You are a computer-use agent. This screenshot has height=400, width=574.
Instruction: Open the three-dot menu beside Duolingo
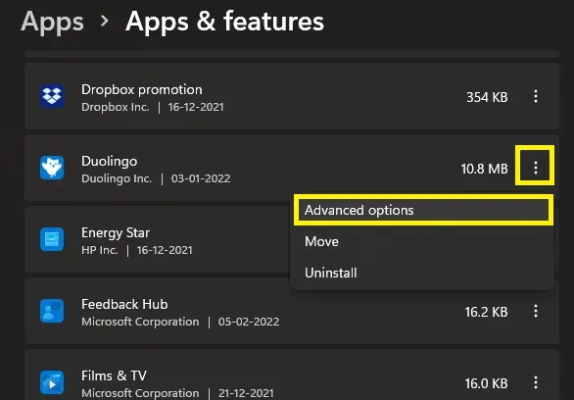[x=535, y=168]
